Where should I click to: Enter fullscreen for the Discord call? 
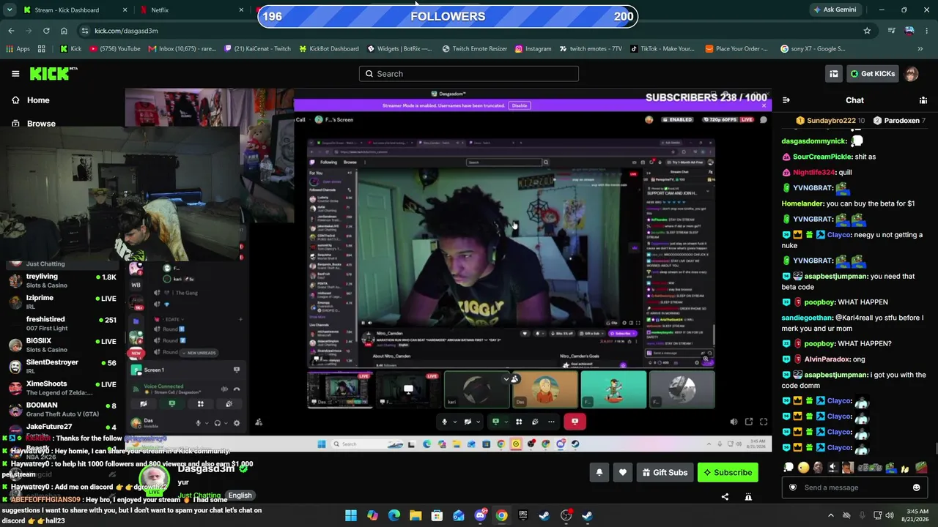click(763, 422)
